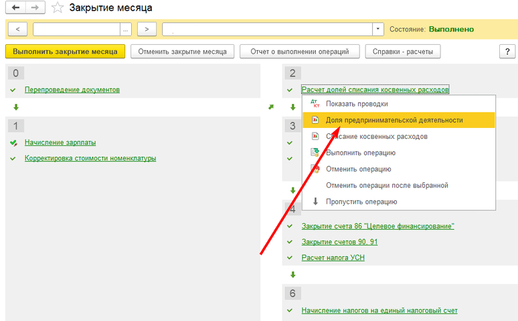Click the Пропустить операцию down-arrow icon
The width and height of the screenshot is (518, 321).
click(316, 202)
